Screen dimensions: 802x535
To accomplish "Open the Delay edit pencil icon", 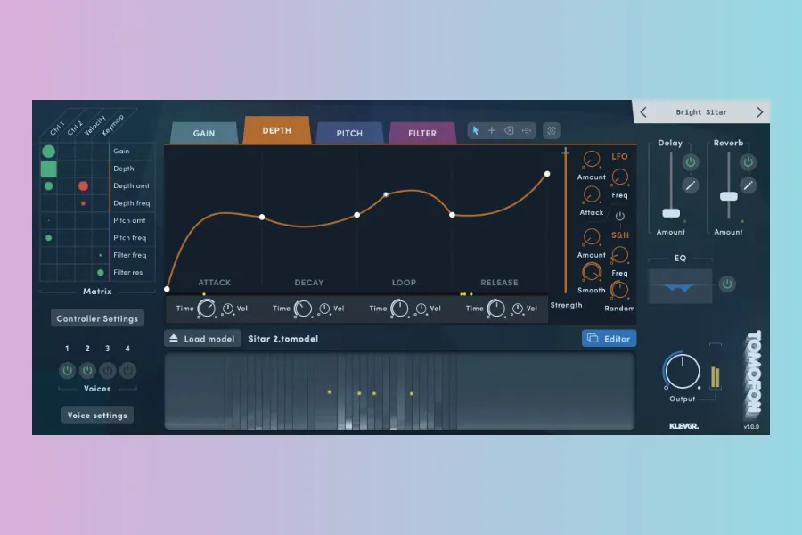I will (x=691, y=185).
